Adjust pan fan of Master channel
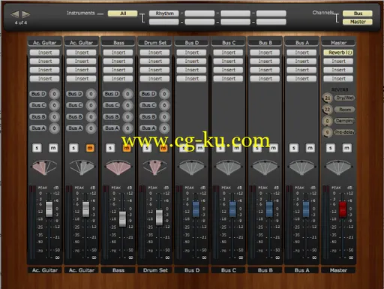 [339, 167]
